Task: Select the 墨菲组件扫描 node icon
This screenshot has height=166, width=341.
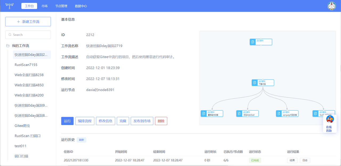Action: (204, 114)
